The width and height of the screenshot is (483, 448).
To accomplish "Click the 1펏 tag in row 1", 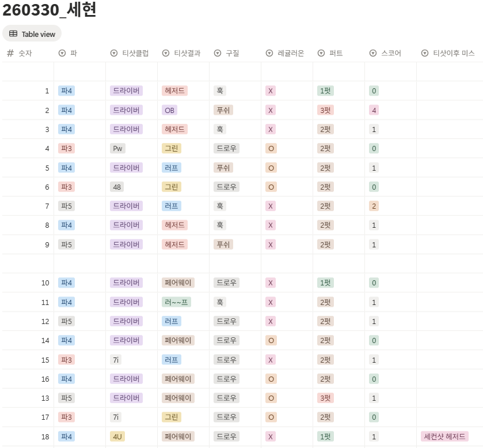I will pyautogui.click(x=325, y=91).
